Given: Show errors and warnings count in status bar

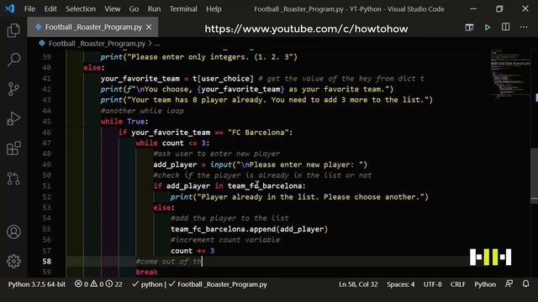Looking at the screenshot, I should point(98,284).
